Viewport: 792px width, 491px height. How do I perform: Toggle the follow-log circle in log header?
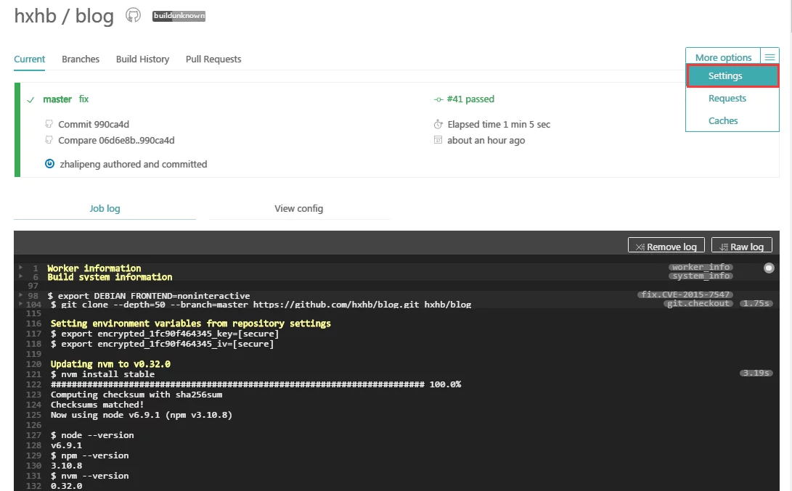[x=769, y=268]
